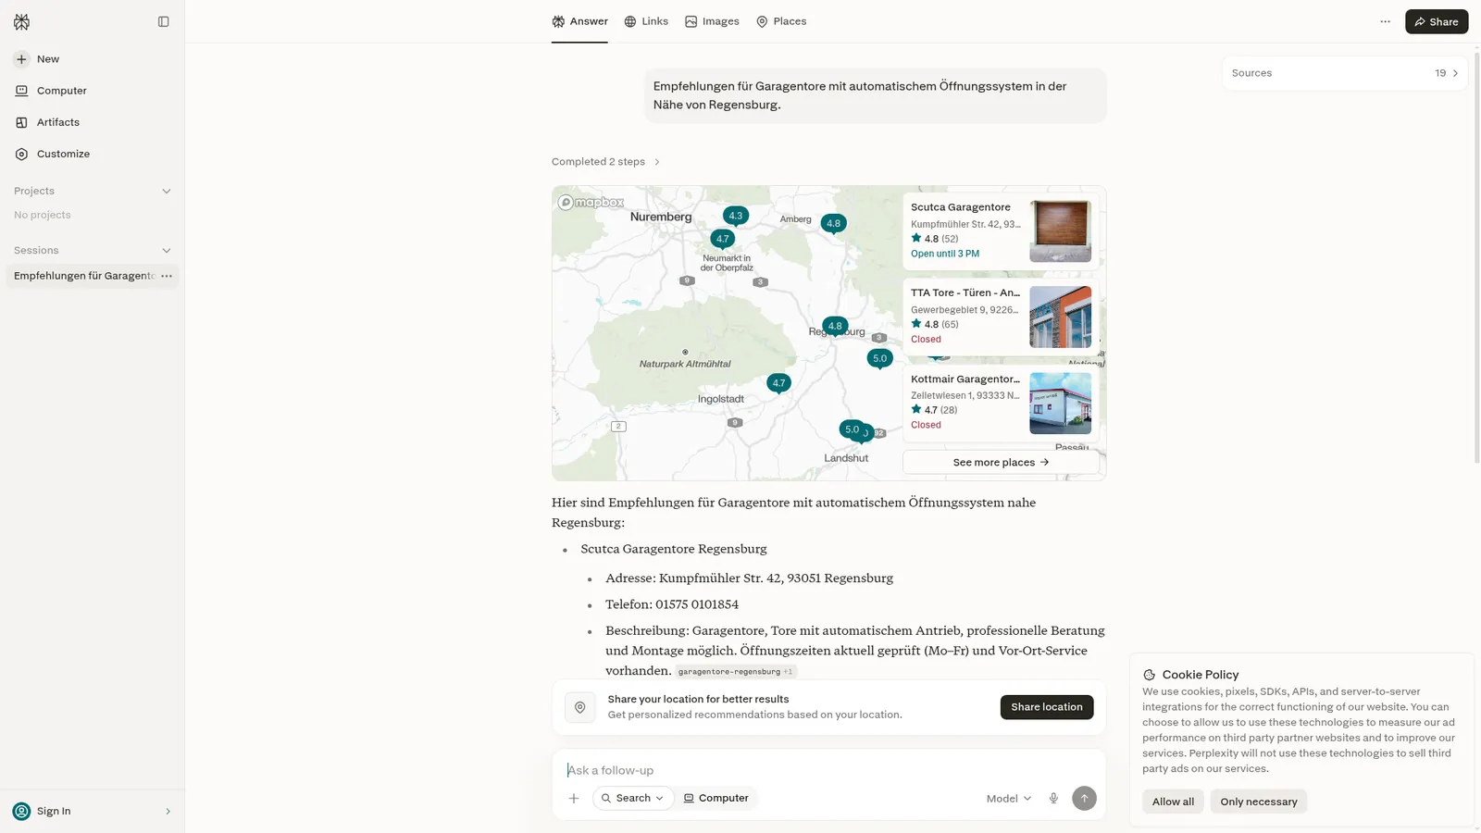Open session options three-dot menu

pyautogui.click(x=167, y=276)
